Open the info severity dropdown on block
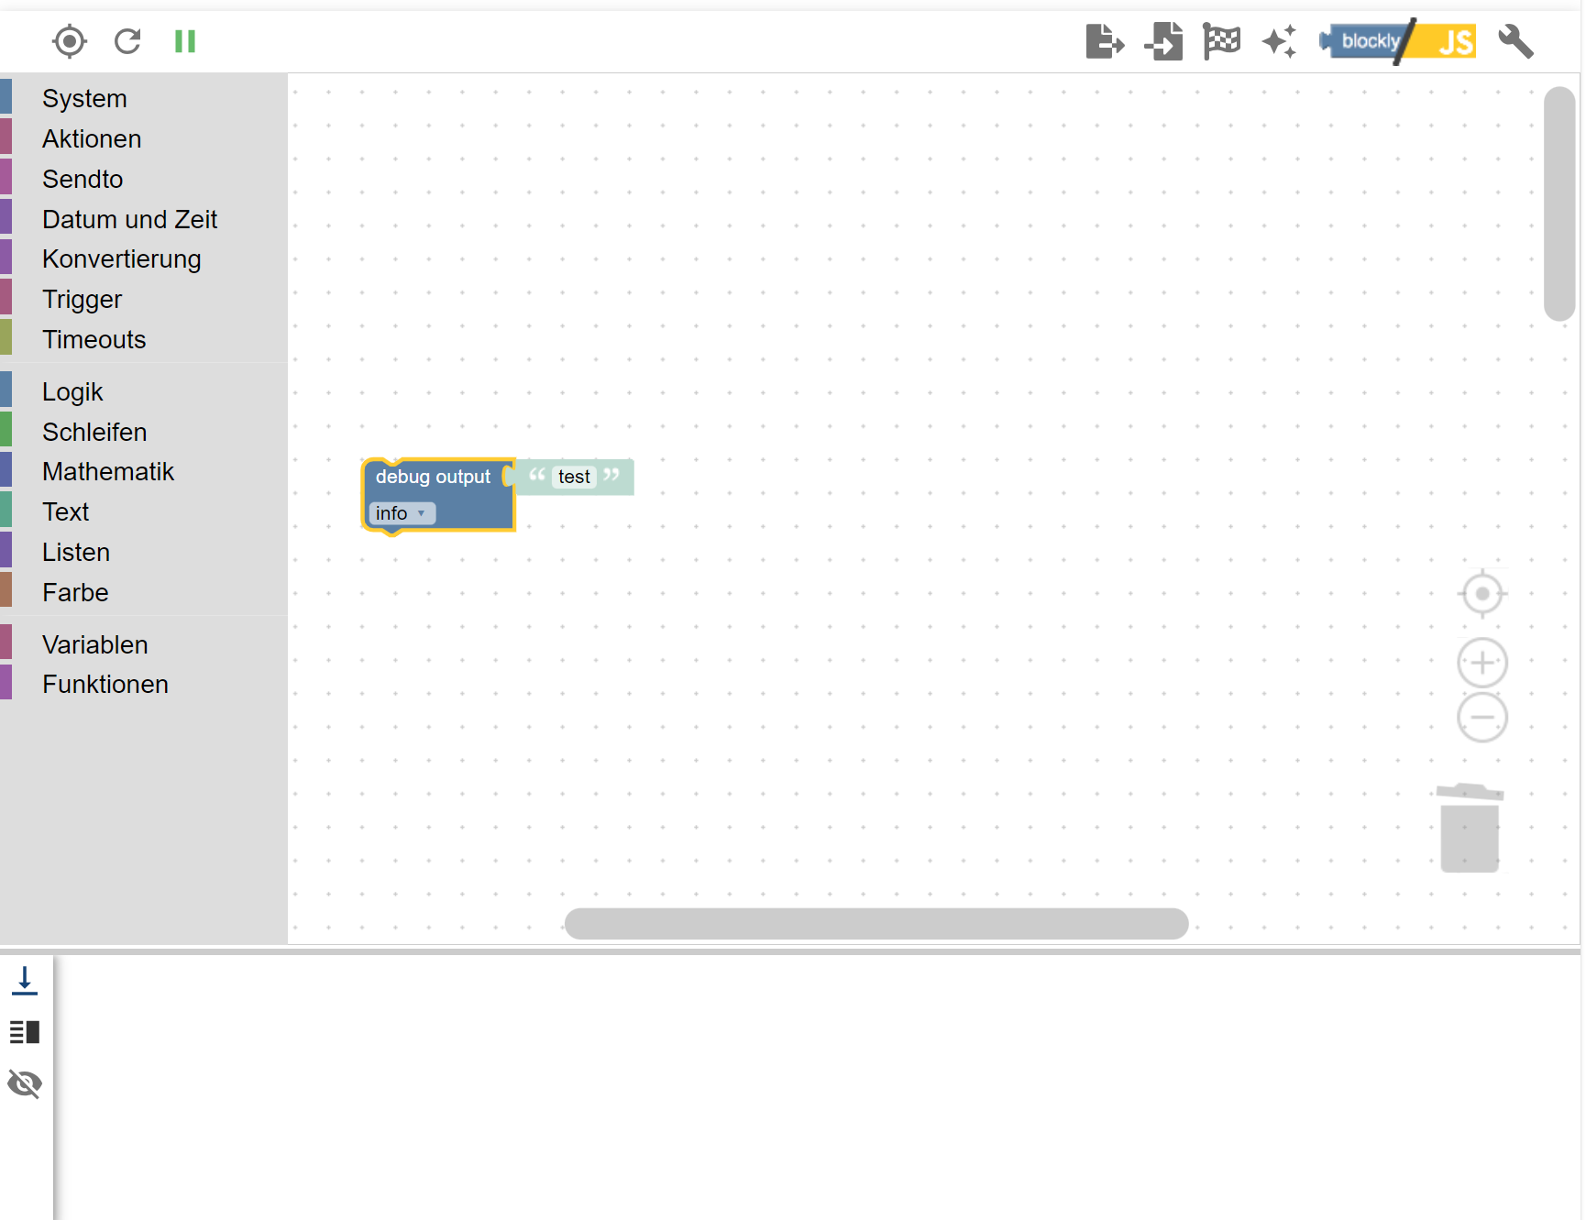This screenshot has height=1220, width=1586. (402, 513)
